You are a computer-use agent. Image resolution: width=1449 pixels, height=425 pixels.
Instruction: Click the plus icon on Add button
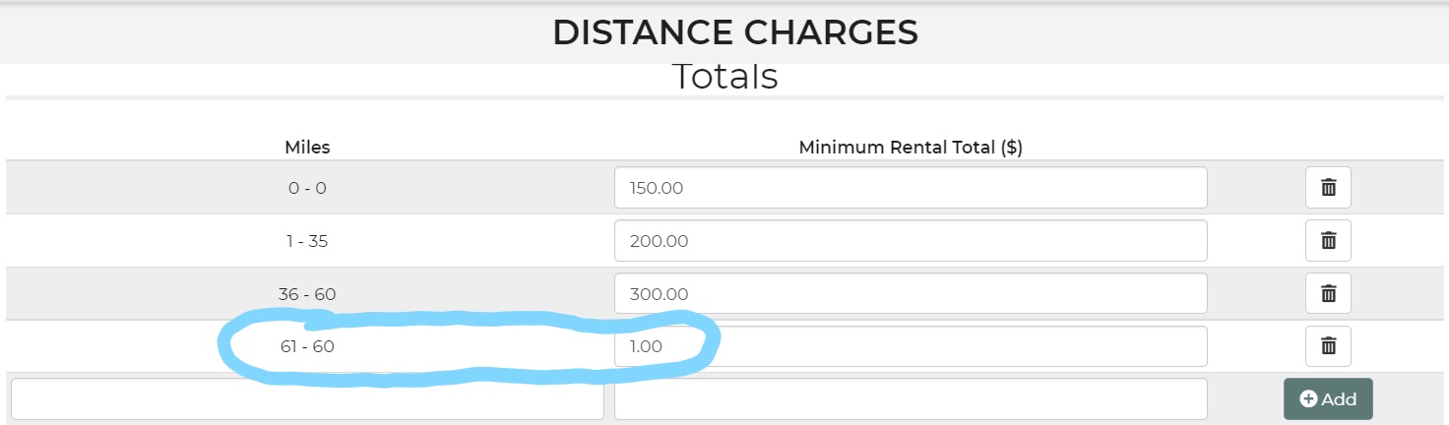point(1308,398)
